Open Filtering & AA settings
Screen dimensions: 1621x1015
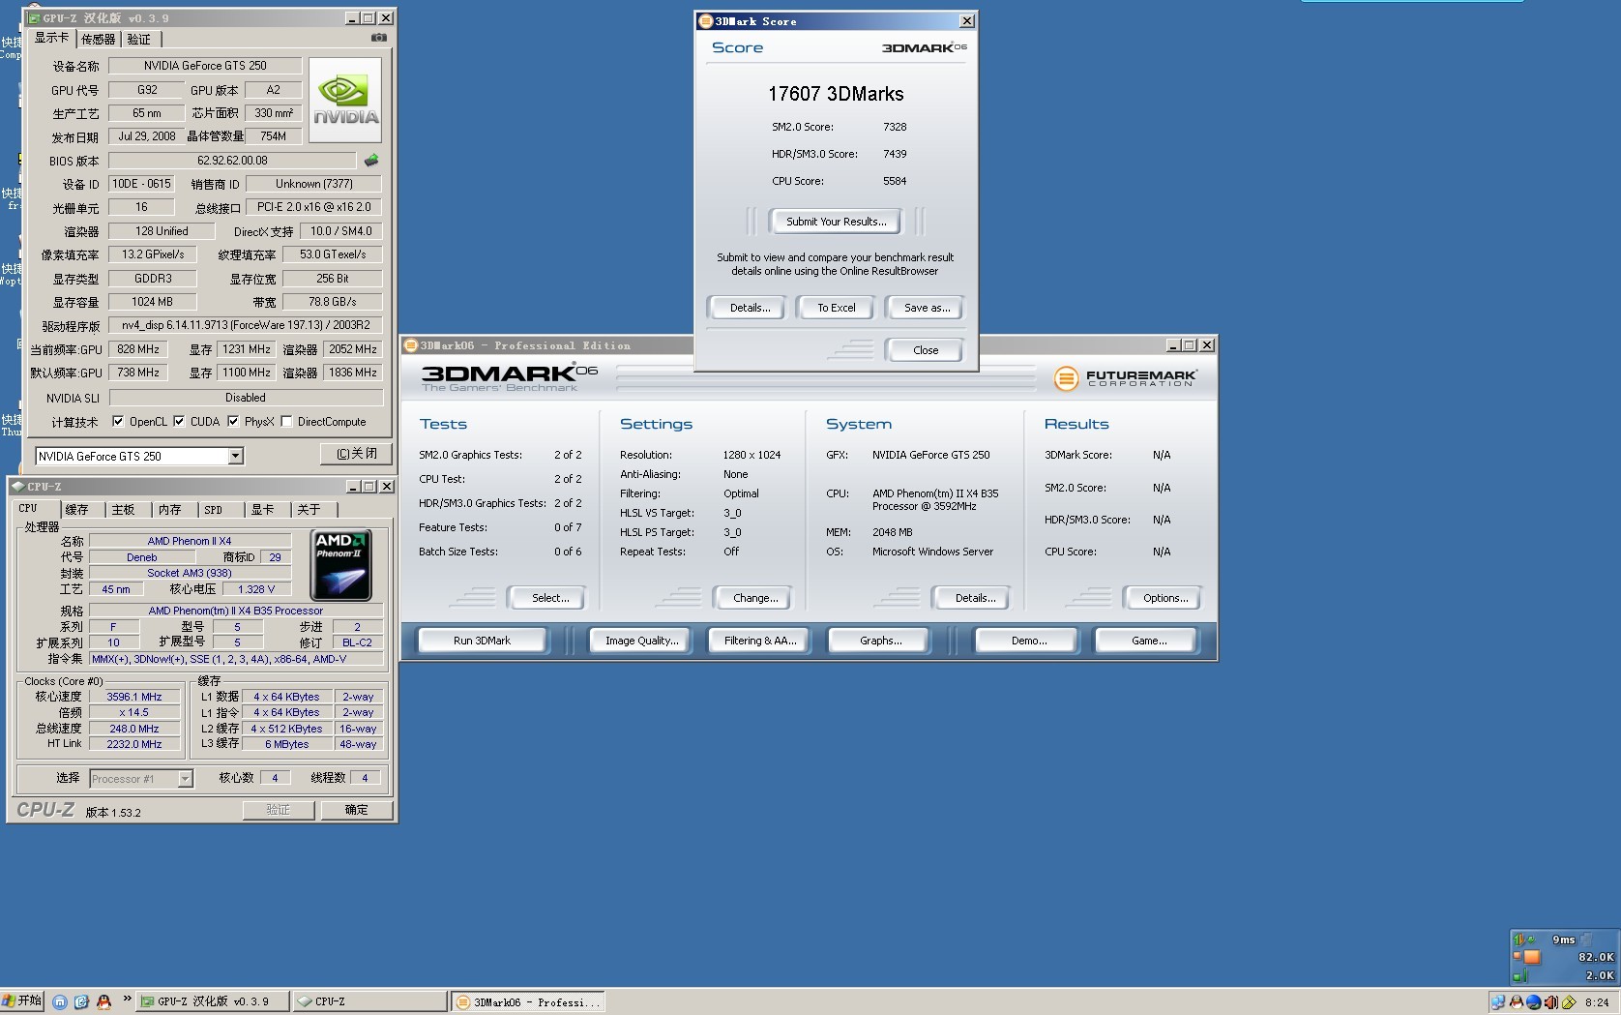(760, 641)
